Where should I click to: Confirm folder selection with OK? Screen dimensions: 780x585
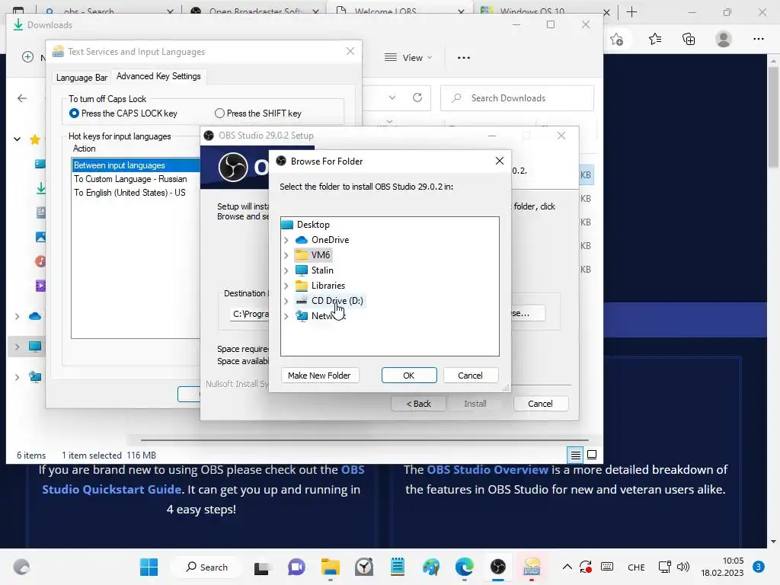click(409, 376)
